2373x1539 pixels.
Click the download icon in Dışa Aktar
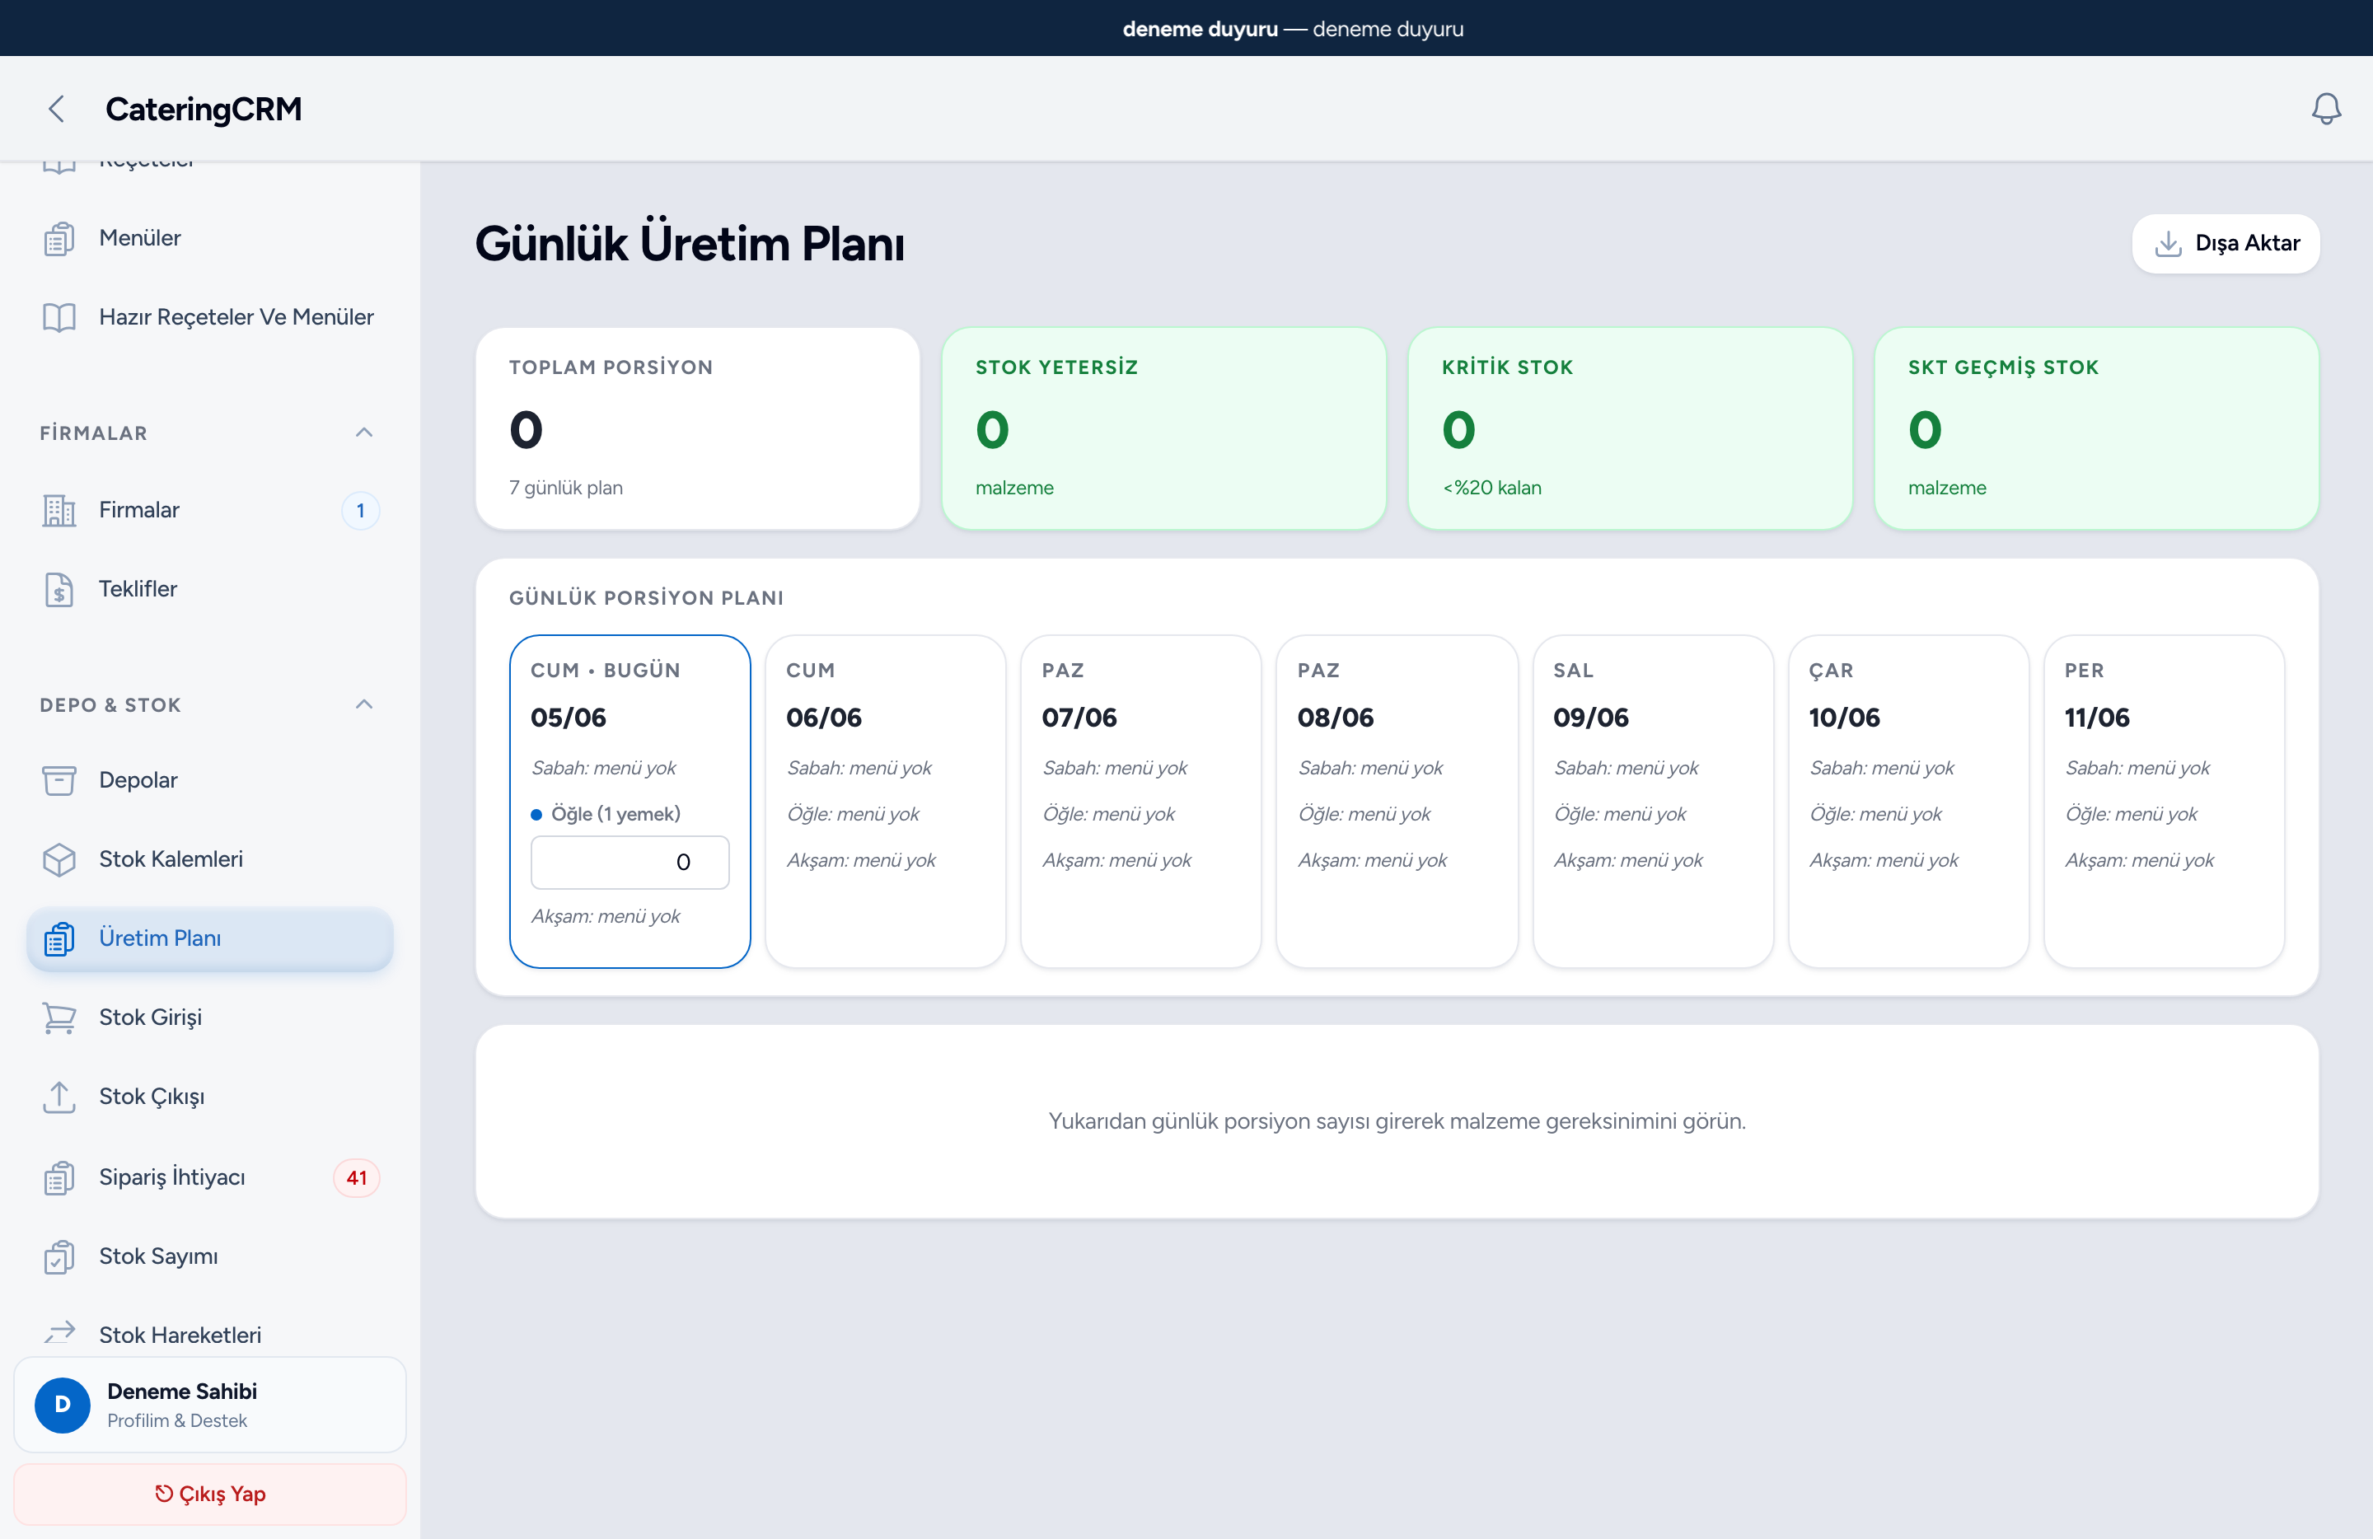[2168, 243]
